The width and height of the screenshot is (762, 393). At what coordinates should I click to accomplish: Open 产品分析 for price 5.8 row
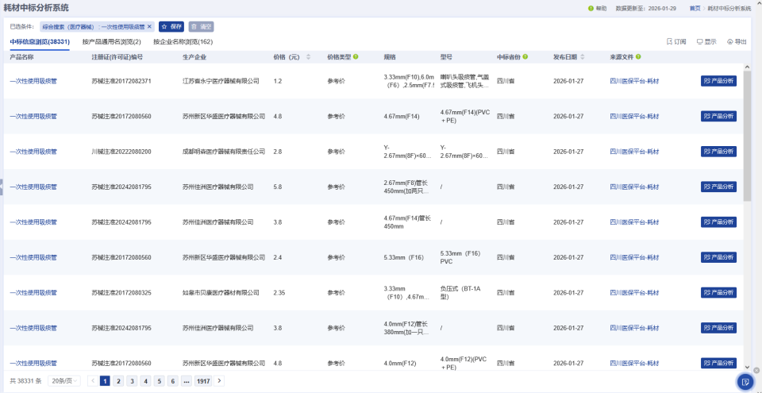pyautogui.click(x=718, y=187)
